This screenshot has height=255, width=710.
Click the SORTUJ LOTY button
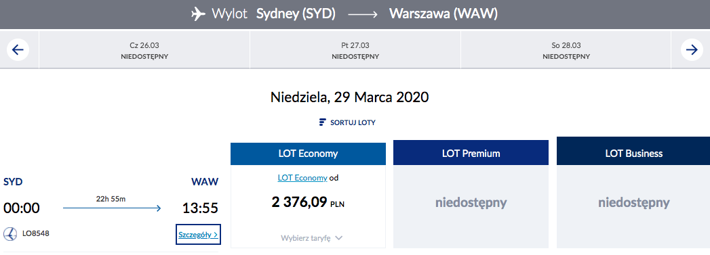point(347,122)
